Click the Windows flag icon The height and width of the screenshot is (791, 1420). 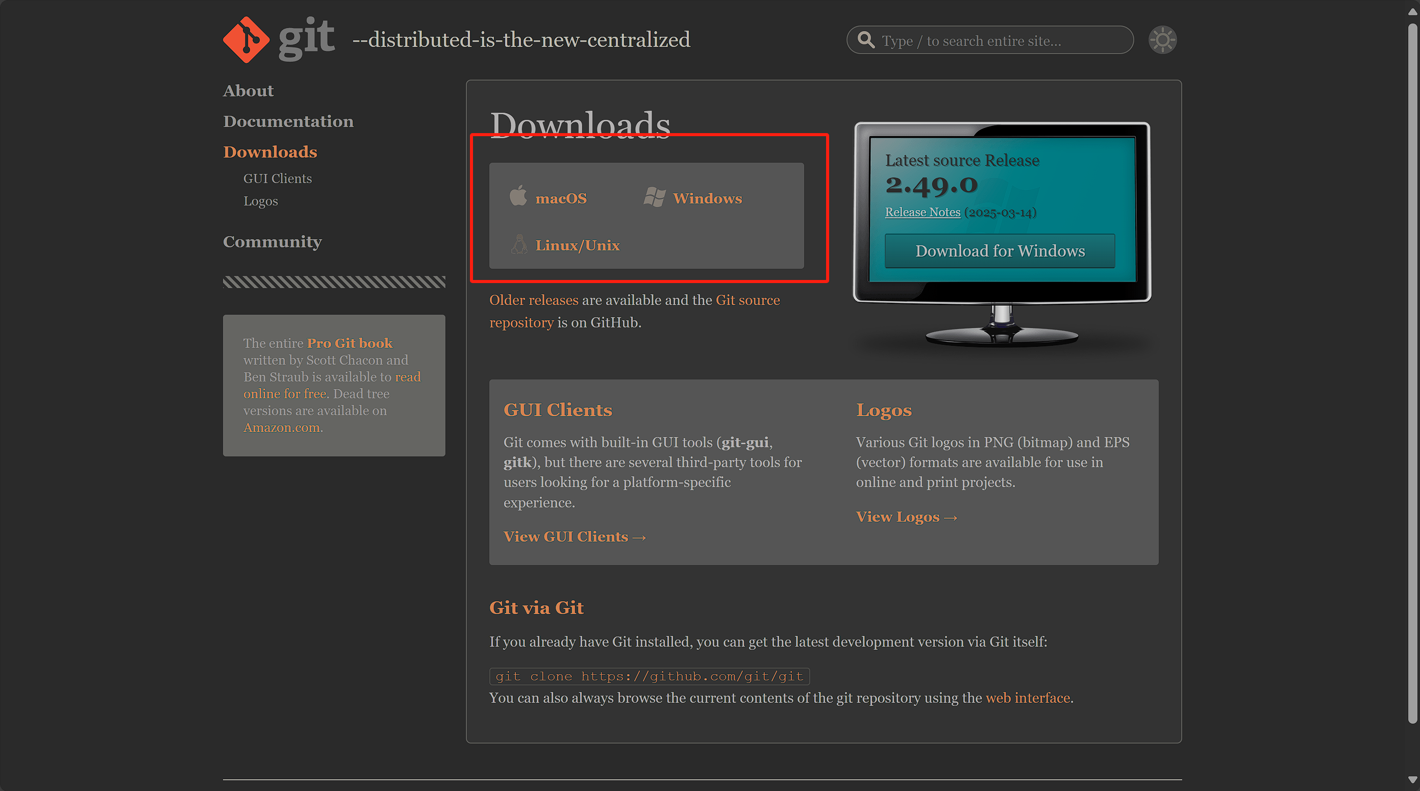[654, 197]
